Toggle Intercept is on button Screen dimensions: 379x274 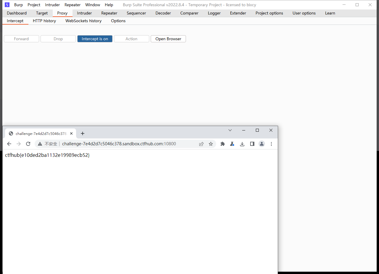(95, 39)
